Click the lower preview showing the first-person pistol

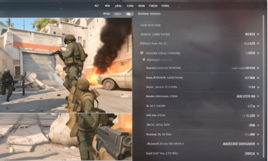tap(66, 137)
